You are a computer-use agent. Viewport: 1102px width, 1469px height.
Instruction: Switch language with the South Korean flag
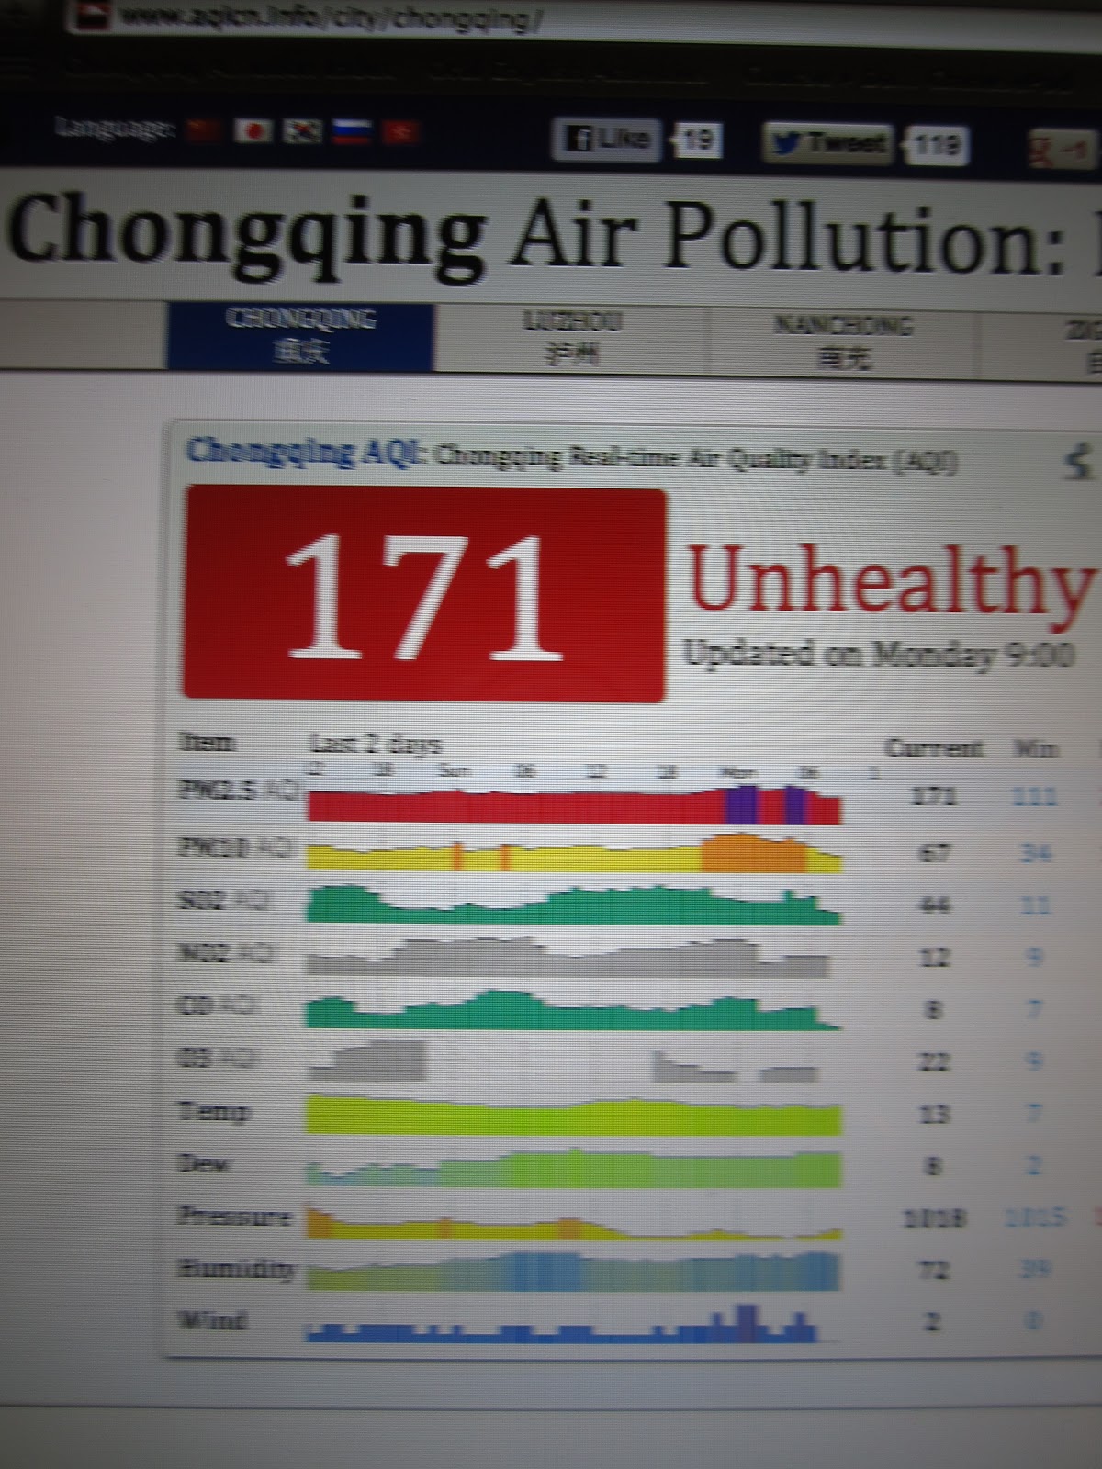(303, 132)
